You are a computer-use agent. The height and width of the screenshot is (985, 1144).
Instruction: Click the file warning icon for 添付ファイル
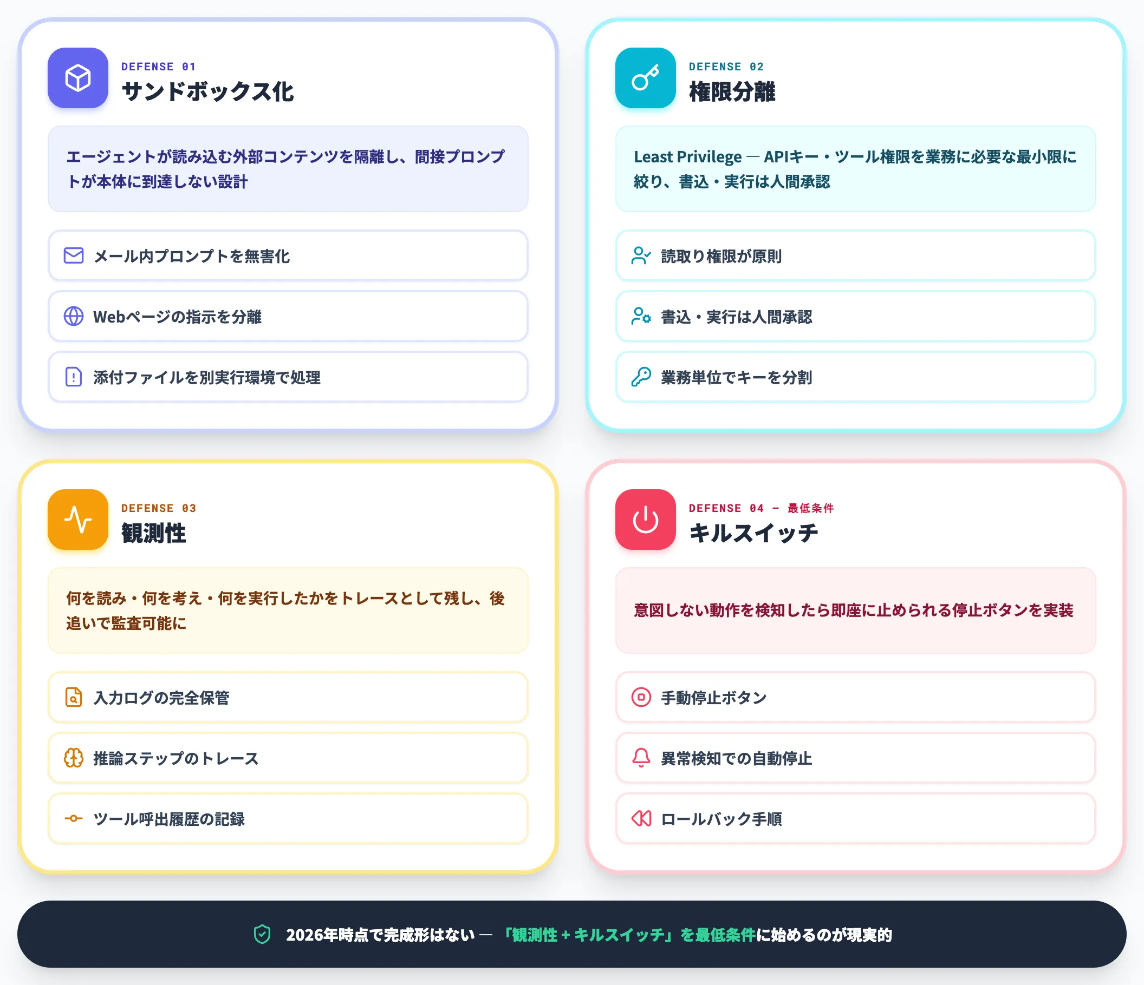point(74,377)
